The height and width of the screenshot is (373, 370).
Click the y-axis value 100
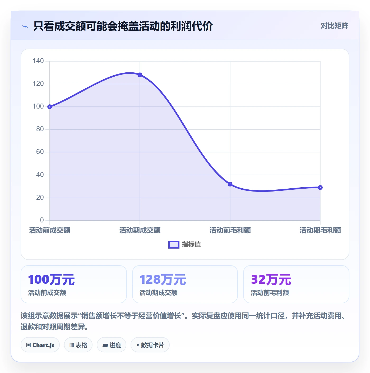(x=38, y=106)
